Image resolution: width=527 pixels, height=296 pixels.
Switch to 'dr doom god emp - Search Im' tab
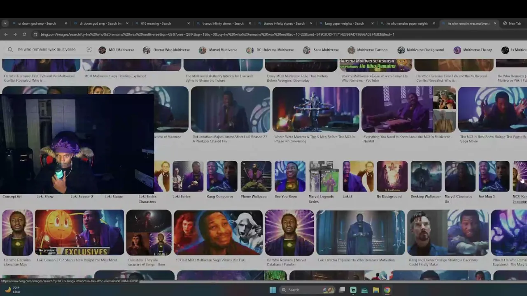100,23
